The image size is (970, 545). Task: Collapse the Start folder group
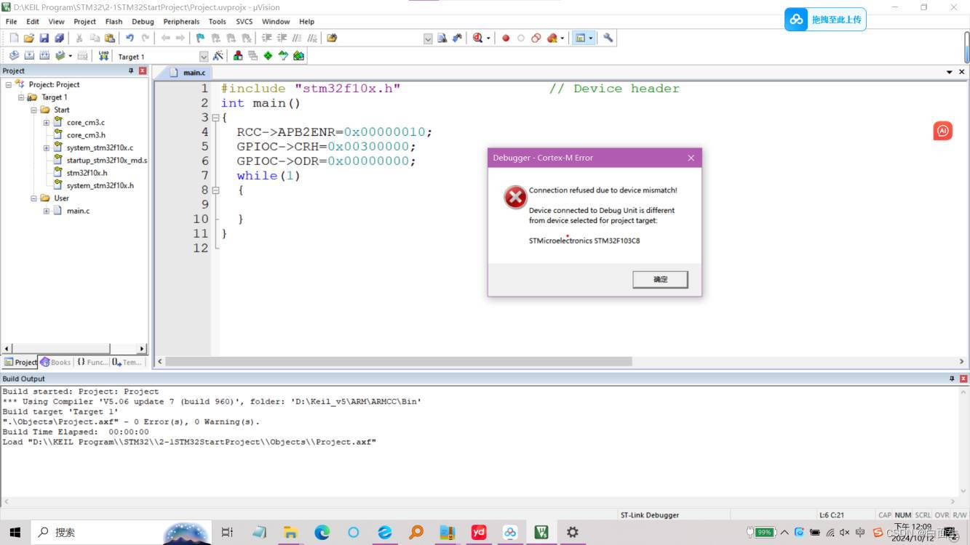pyautogui.click(x=33, y=110)
